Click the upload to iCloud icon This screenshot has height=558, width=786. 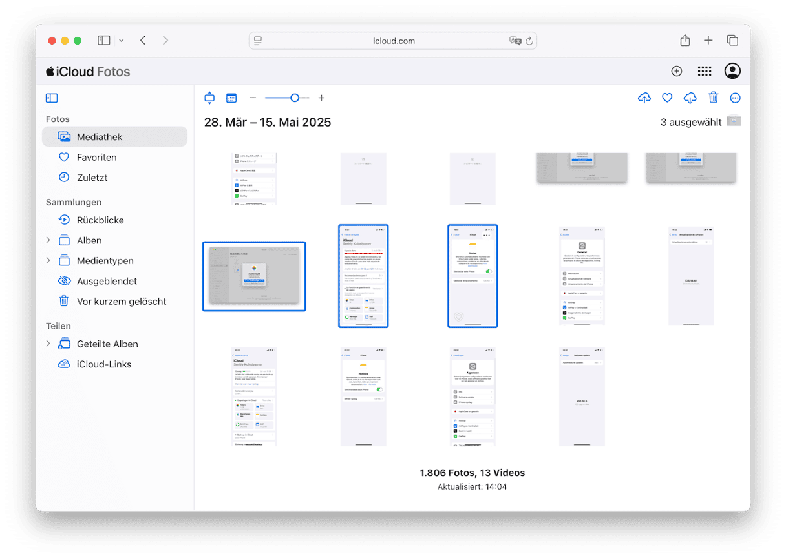coord(644,98)
